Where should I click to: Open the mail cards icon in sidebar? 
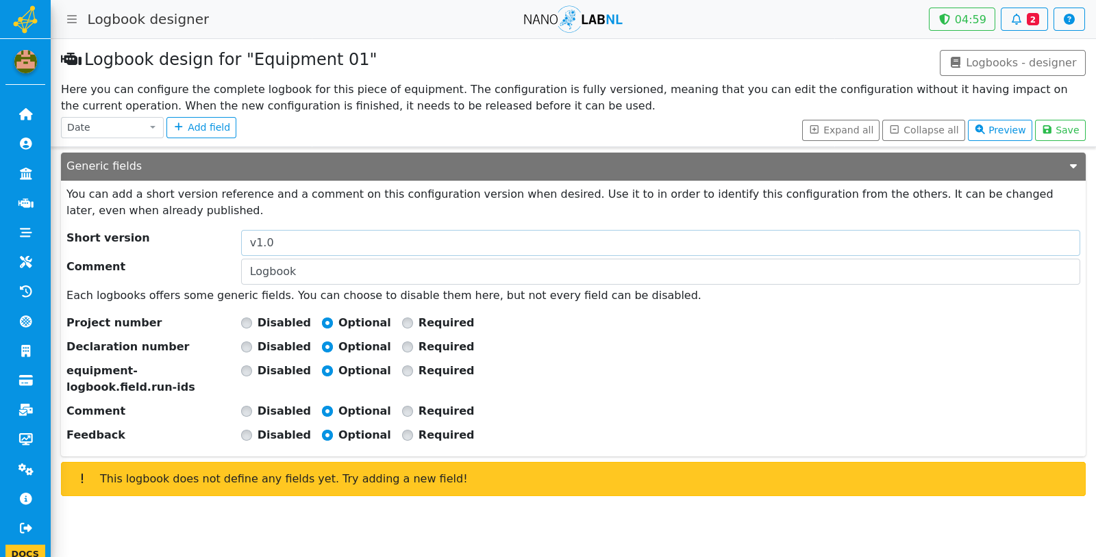25,410
